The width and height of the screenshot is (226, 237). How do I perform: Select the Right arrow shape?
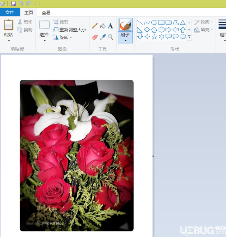pos(168,30)
